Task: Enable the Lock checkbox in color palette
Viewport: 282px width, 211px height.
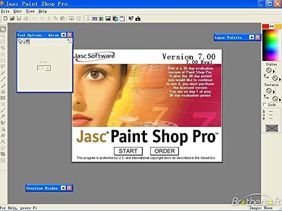Action: 265,104
